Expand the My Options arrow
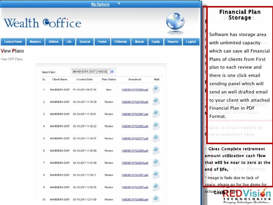The image size is (273, 205). [119, 3]
